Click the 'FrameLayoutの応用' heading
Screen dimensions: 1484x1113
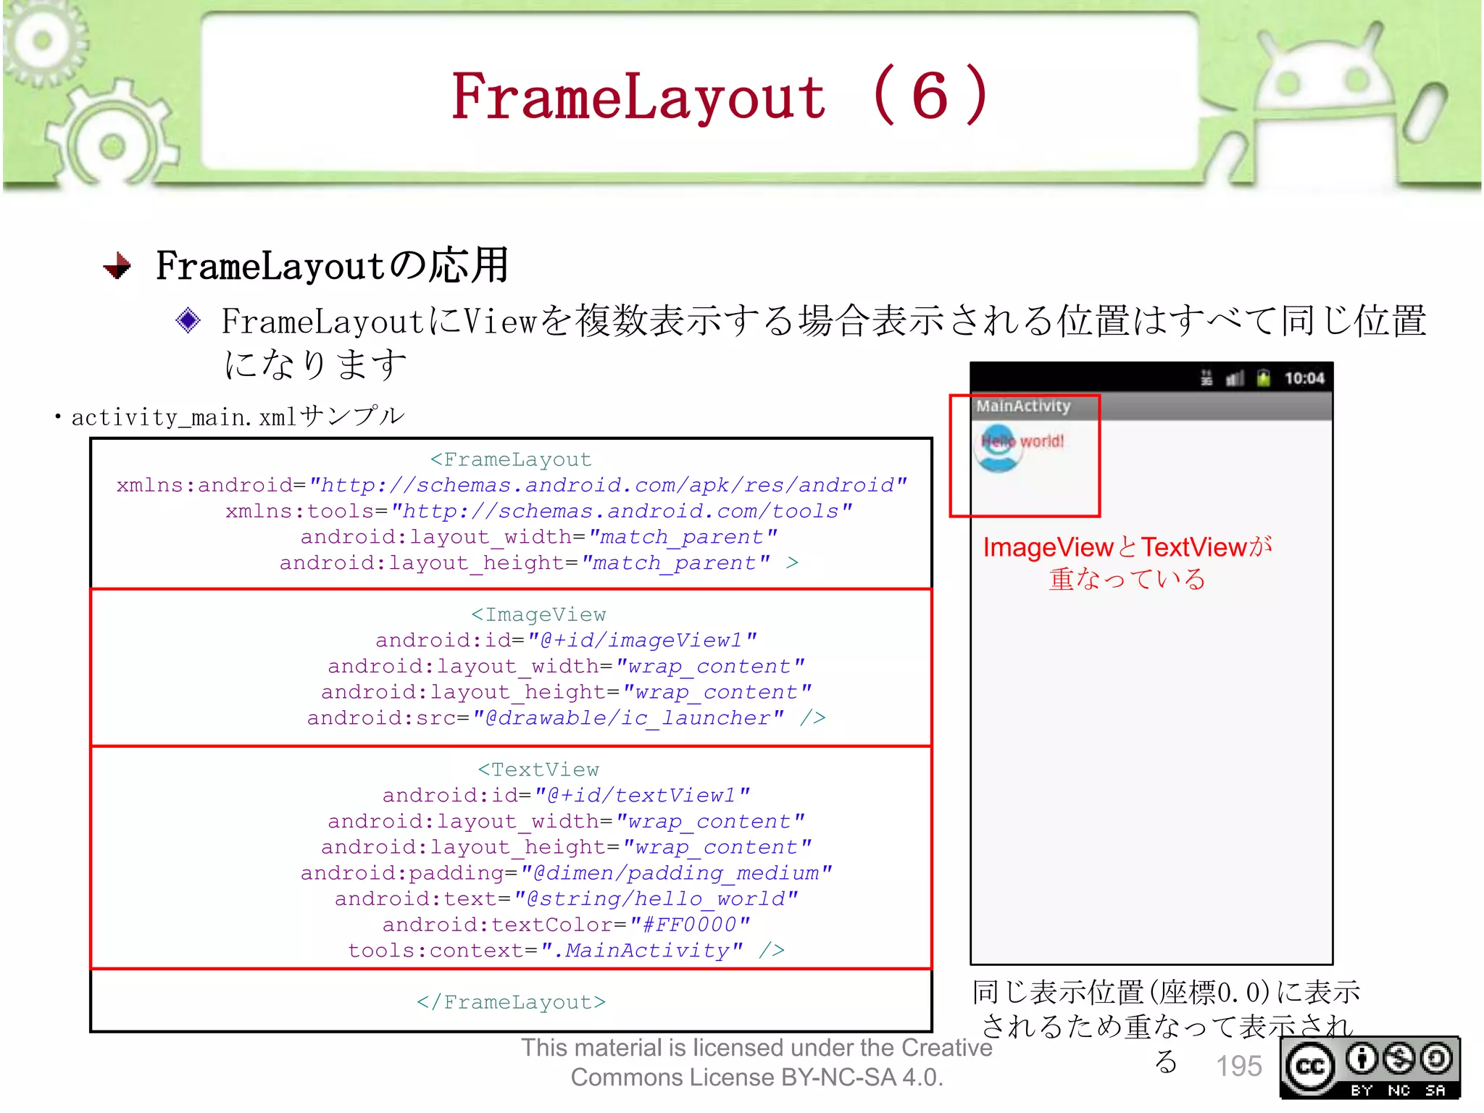333,265
